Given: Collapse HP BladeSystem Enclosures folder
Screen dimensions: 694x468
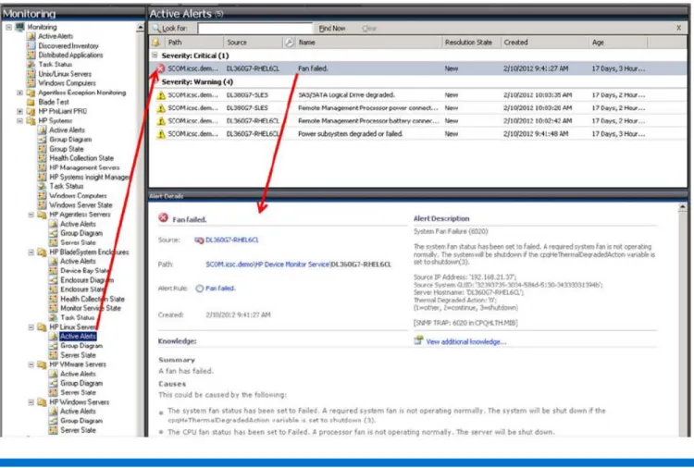Looking at the screenshot, I should point(31,252).
